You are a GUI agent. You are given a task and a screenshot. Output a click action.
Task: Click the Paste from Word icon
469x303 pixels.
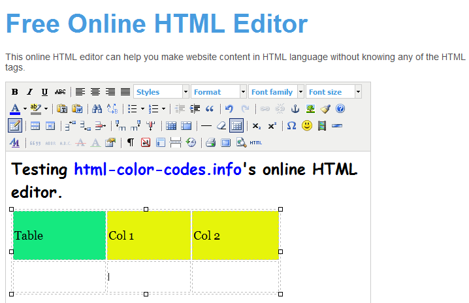(77, 109)
